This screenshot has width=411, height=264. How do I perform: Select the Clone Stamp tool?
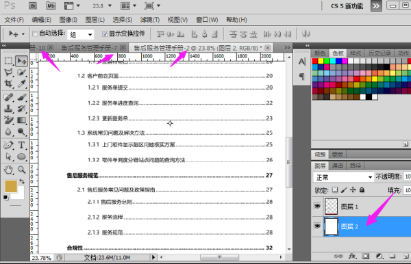point(8,109)
